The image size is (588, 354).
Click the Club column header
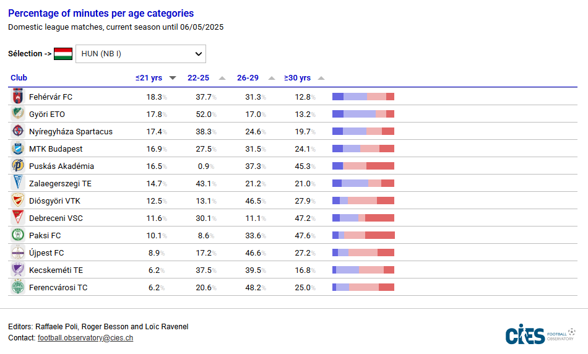click(19, 78)
